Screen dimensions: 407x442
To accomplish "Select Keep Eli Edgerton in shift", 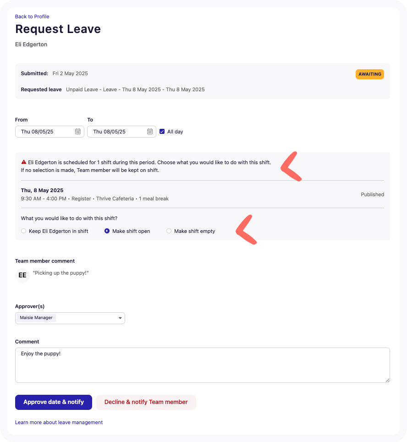I will coord(24,231).
